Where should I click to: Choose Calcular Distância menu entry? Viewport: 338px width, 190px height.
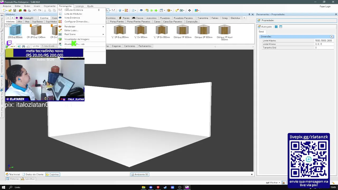[82, 10]
